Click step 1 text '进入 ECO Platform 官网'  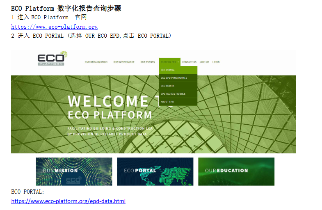pos(52,17)
